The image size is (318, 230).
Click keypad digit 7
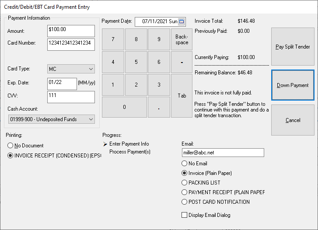tap(113, 39)
